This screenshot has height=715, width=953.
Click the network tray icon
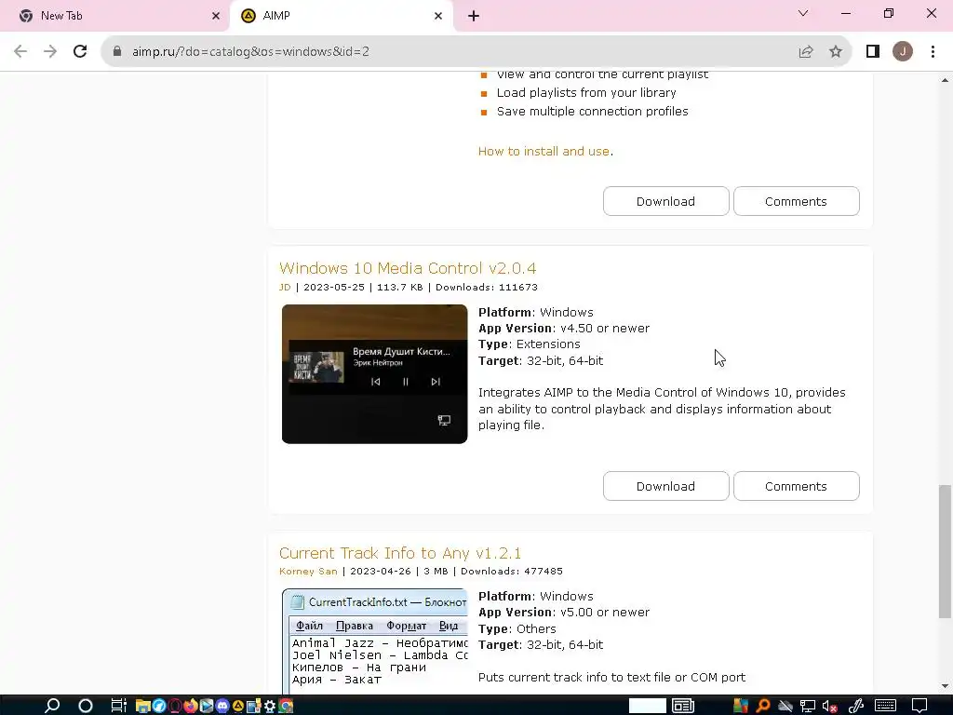click(x=808, y=706)
